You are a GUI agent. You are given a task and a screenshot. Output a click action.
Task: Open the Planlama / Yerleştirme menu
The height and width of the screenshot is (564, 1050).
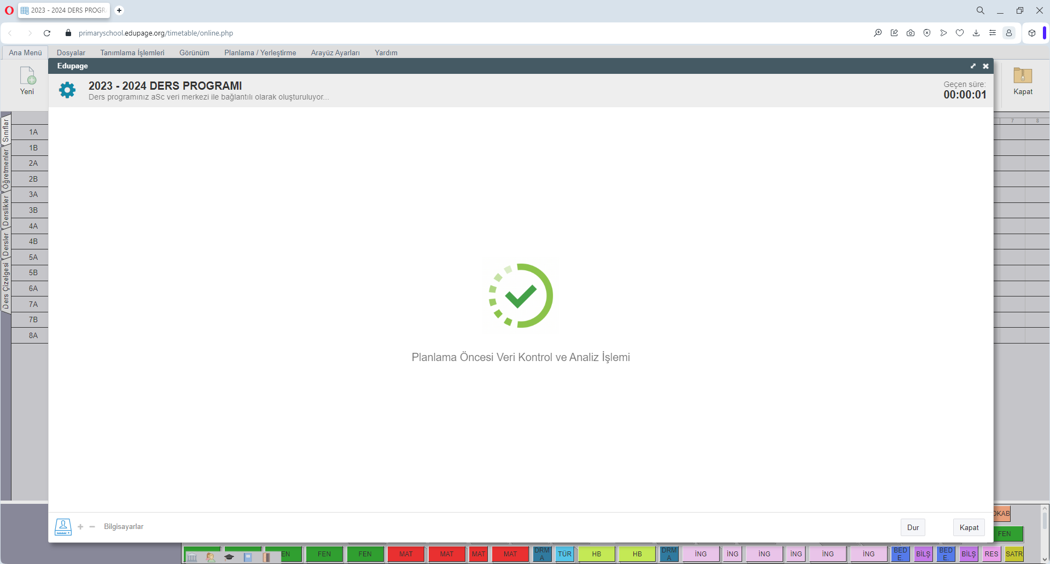point(260,53)
